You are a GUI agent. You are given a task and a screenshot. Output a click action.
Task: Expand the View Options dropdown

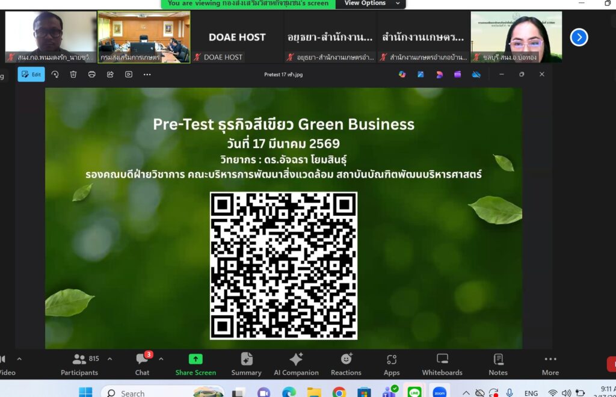point(372,4)
